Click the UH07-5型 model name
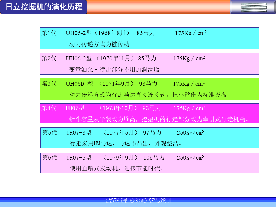The width and height of the screenshot is (276, 207). [x=79, y=158]
